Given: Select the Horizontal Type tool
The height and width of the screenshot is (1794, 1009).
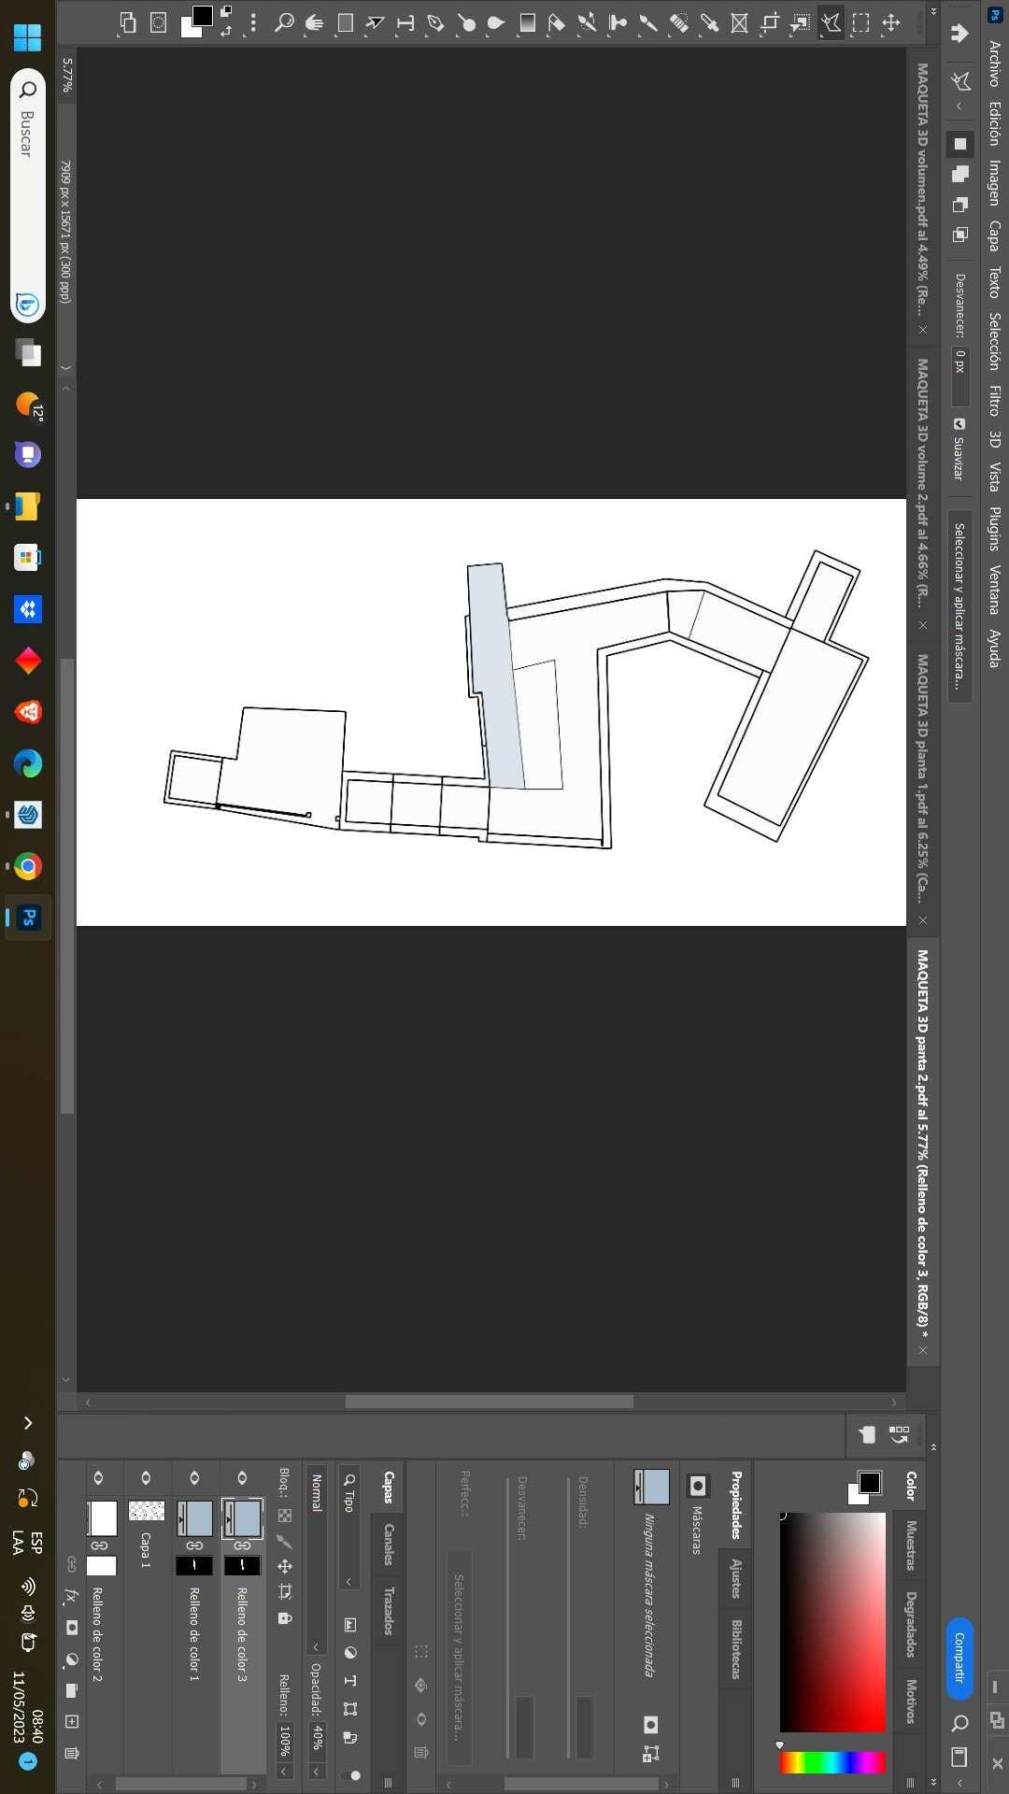Looking at the screenshot, I should 405,22.
